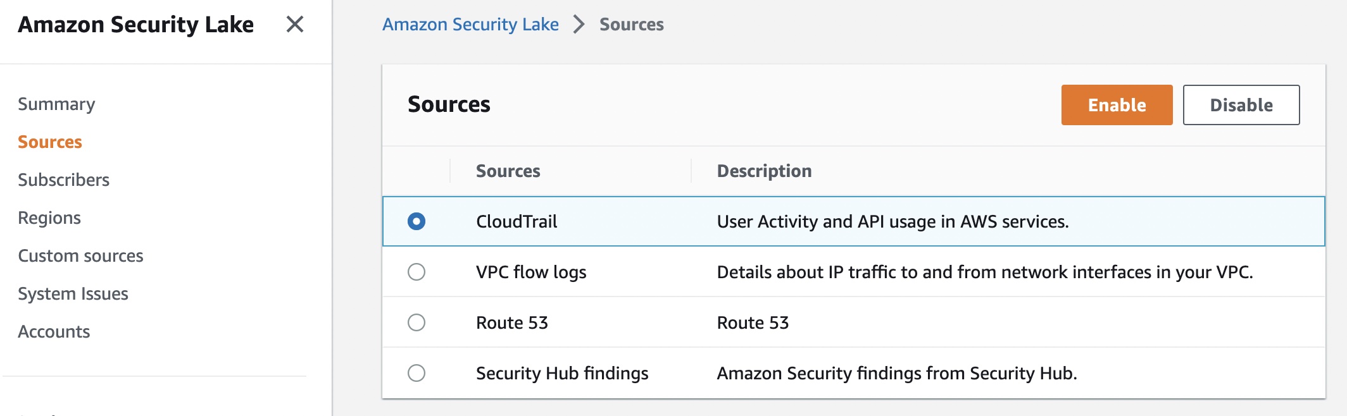
Task: Click the breadcrumb chevron separator
Action: [579, 25]
